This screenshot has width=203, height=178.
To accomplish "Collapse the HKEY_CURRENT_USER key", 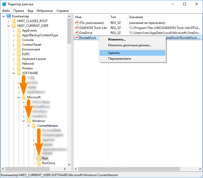I will pos(8,26).
